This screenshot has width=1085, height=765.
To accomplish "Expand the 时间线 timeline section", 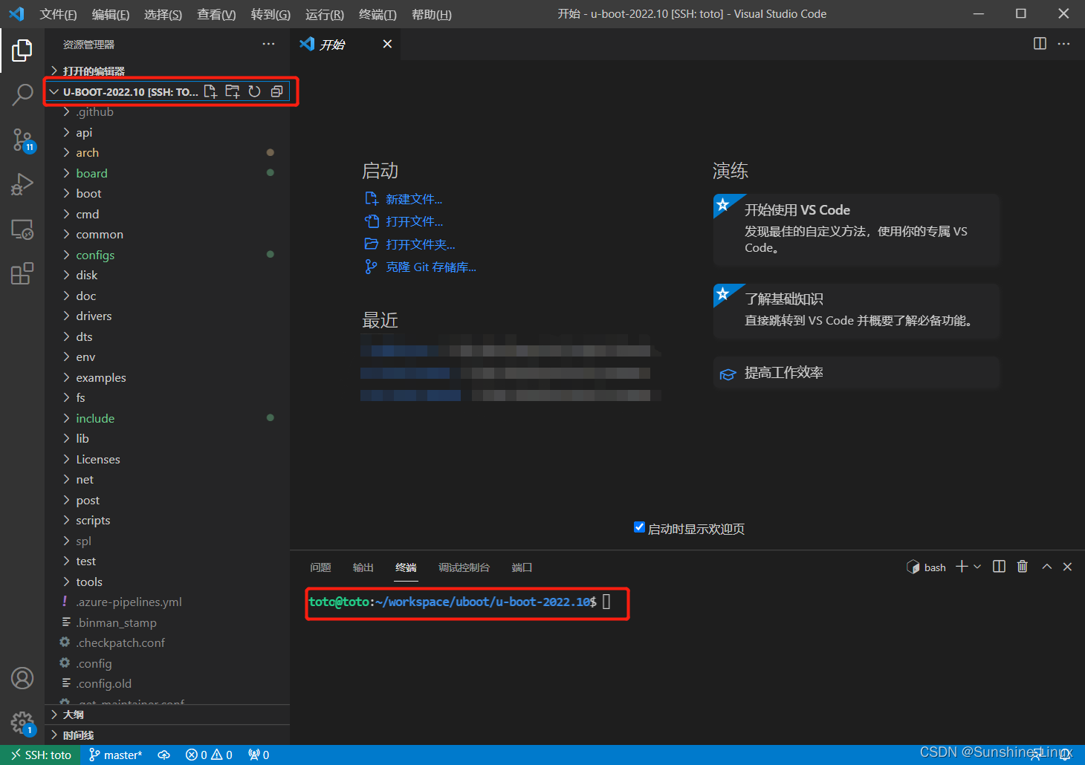I will 167,735.
